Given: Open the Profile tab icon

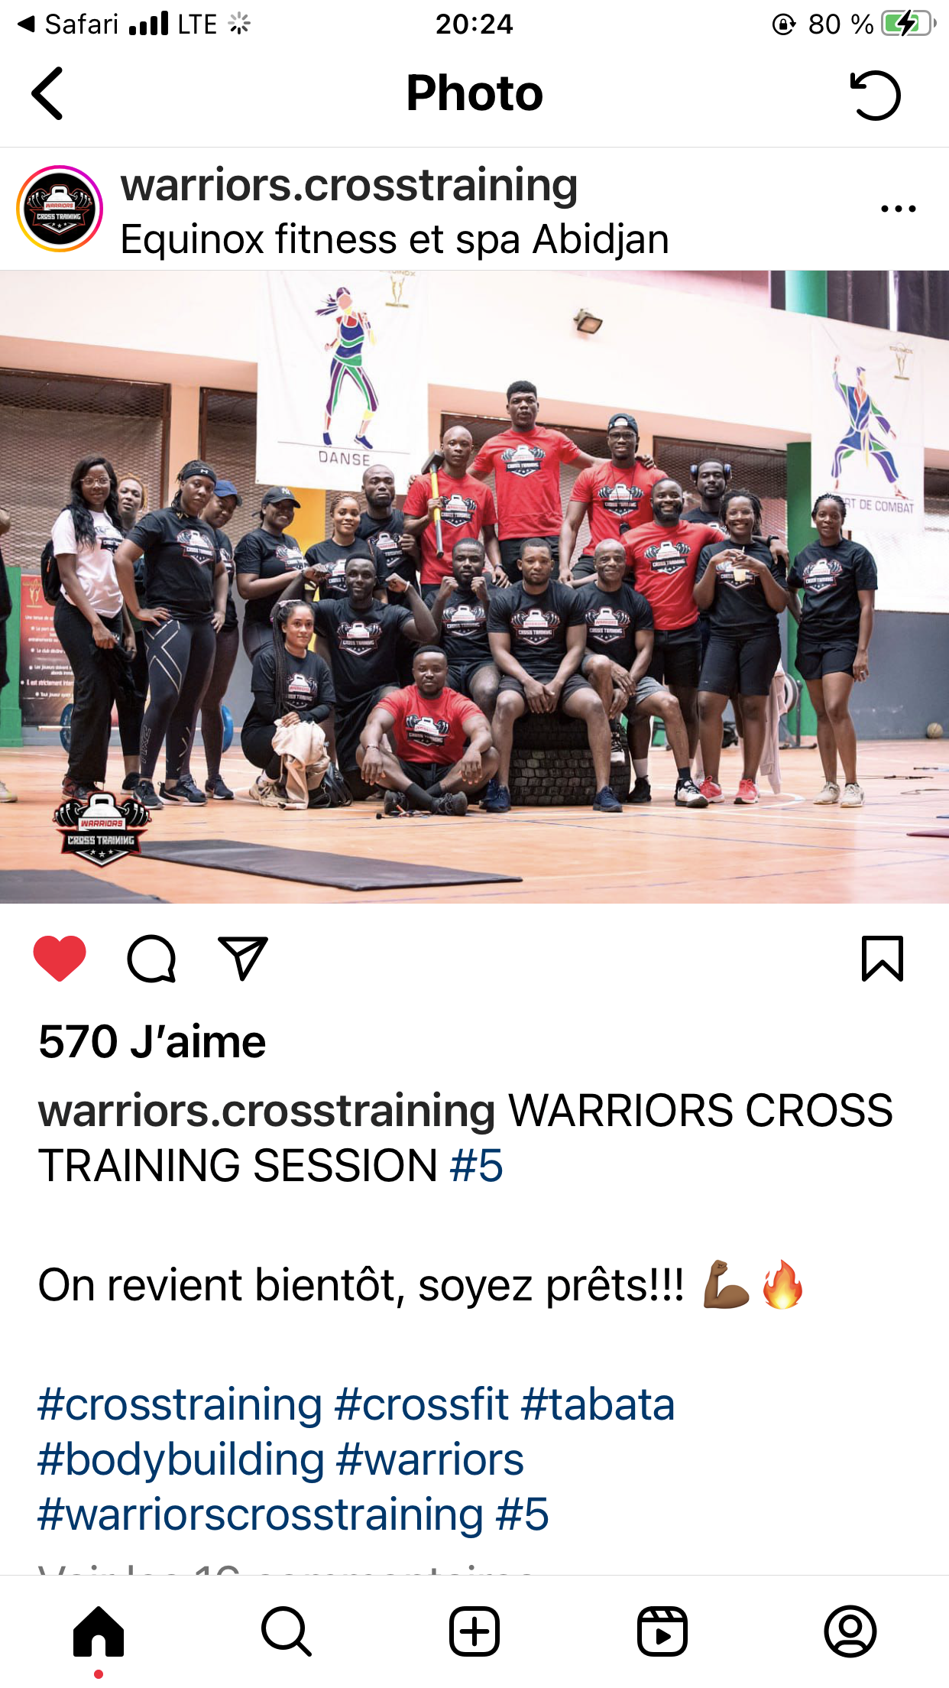Looking at the screenshot, I should click(x=850, y=1631).
